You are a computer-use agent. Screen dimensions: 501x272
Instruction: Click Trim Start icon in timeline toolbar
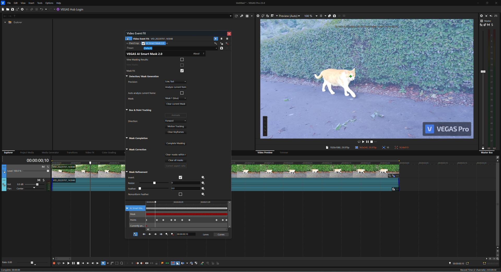[137, 263]
